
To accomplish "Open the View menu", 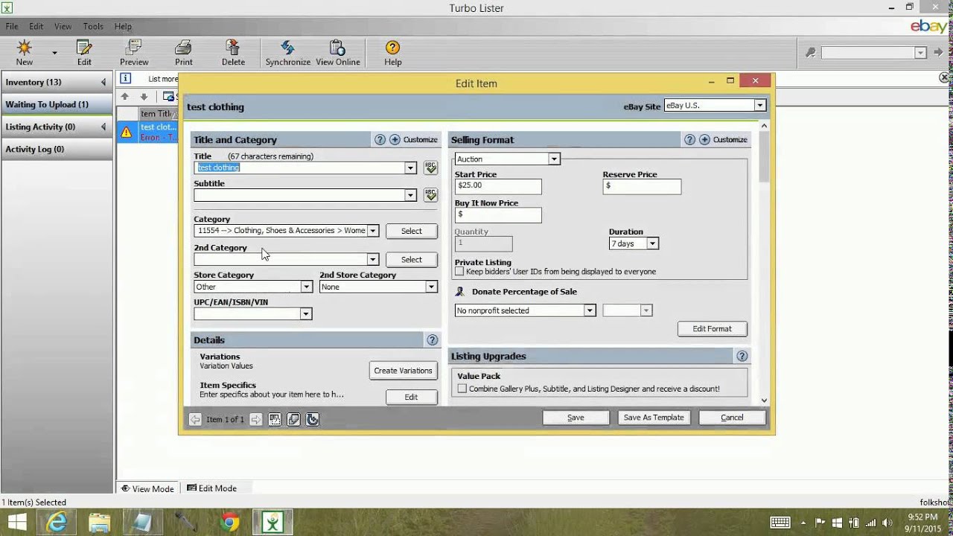I will click(63, 26).
